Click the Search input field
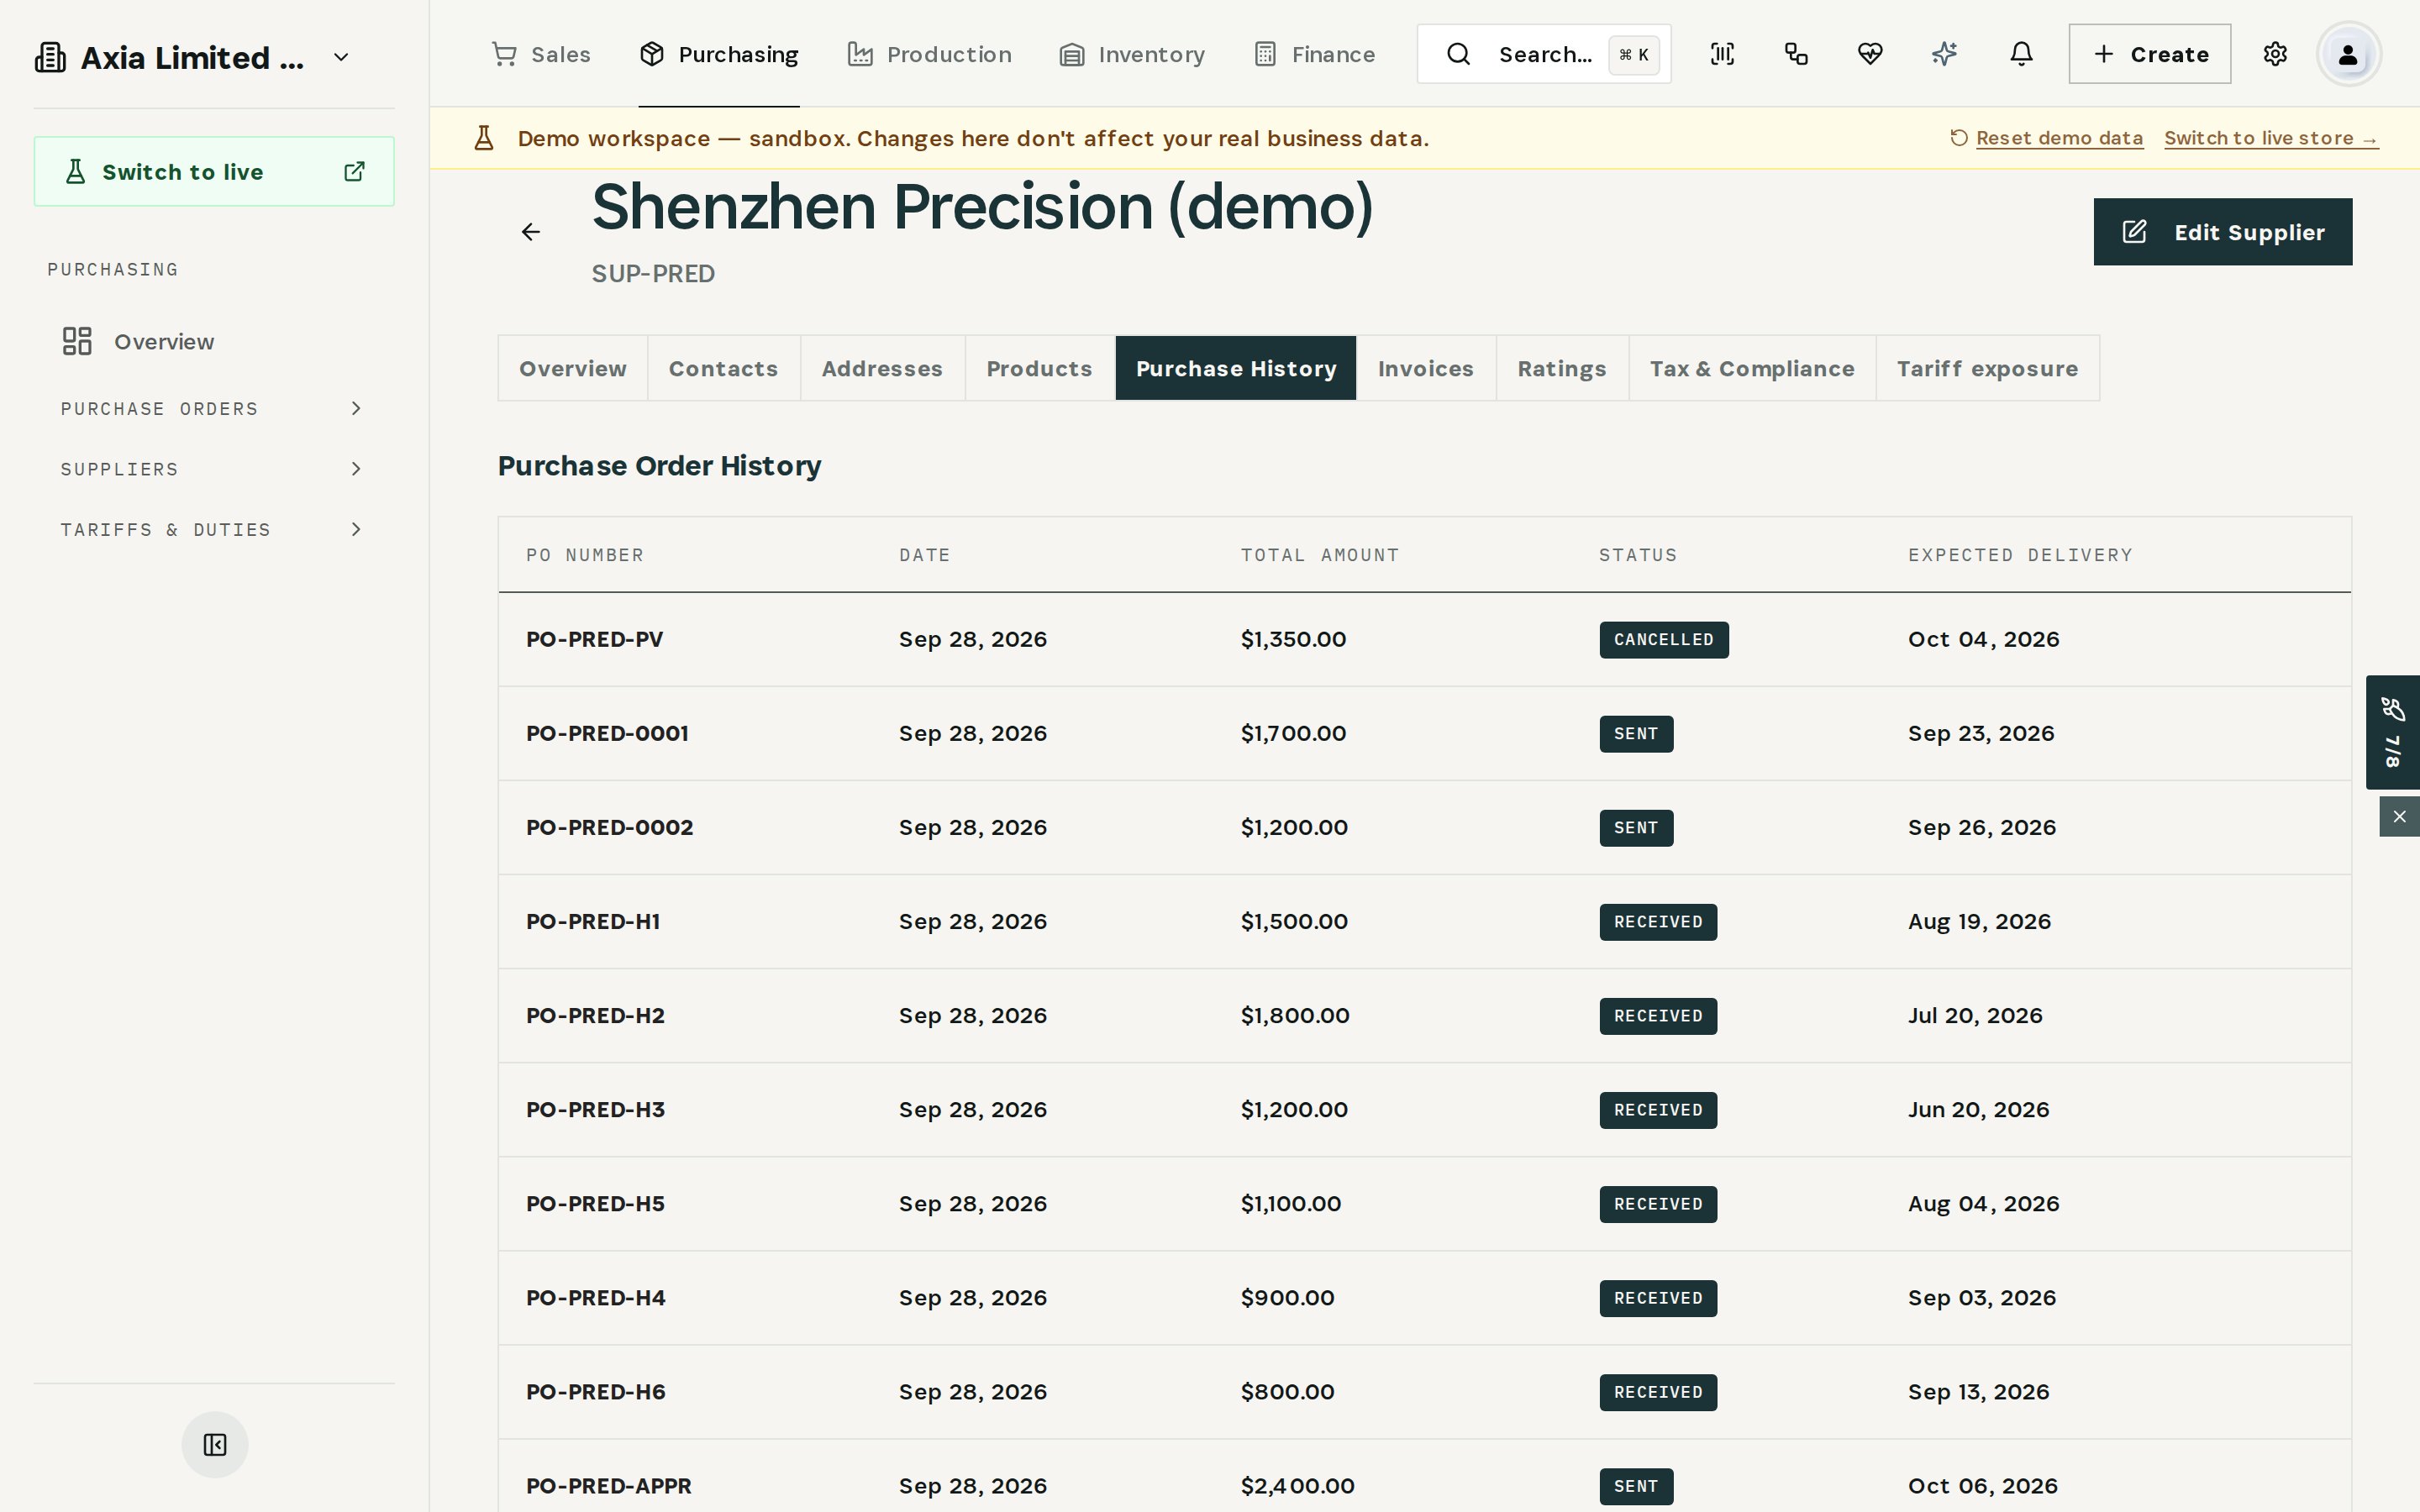 [1543, 54]
